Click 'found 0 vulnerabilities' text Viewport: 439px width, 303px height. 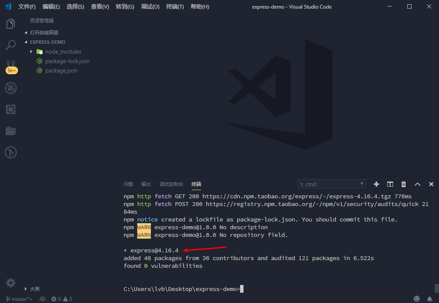click(163, 266)
